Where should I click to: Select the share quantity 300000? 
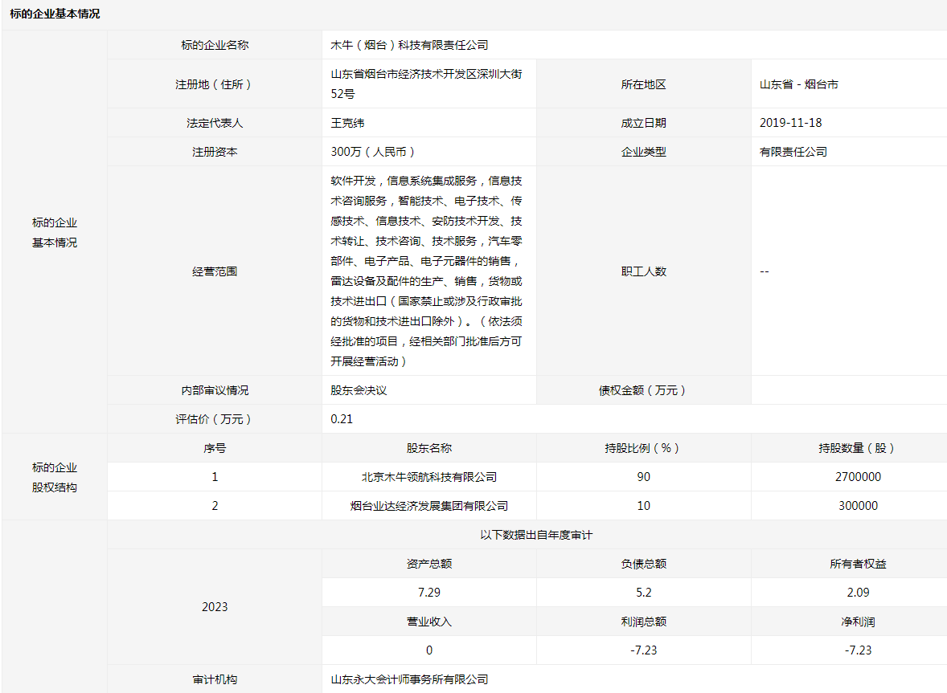[x=858, y=507]
